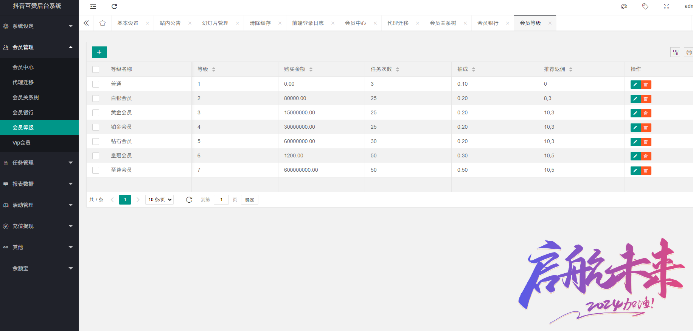Click the pagination refresh icon

(x=189, y=200)
